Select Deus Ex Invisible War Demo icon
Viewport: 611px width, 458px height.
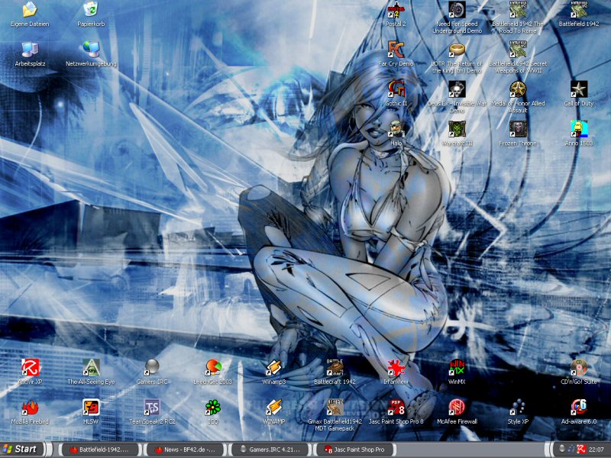click(457, 89)
